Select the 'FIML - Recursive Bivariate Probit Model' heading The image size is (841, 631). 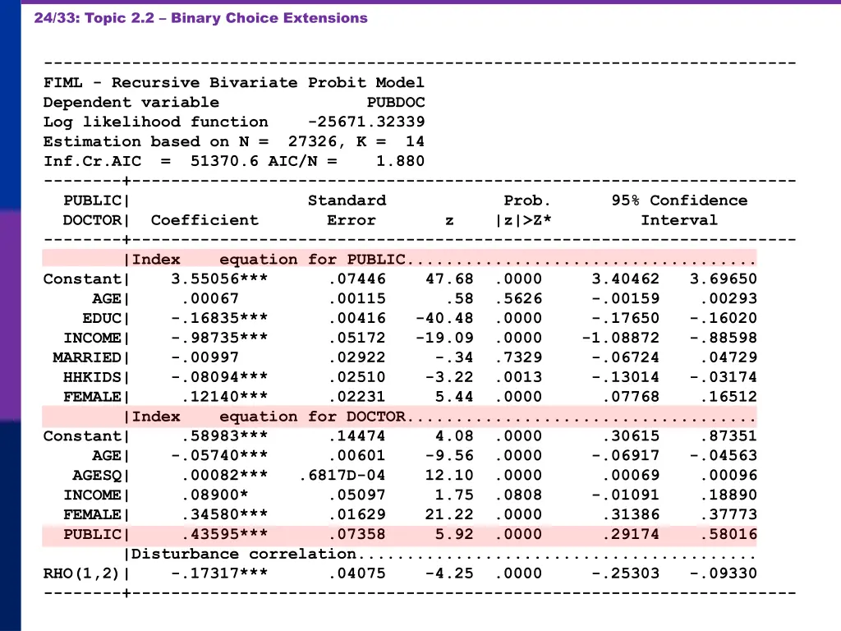[x=234, y=83]
